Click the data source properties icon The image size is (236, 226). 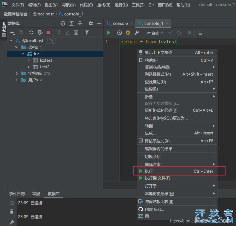pyautogui.click(x=40, y=32)
